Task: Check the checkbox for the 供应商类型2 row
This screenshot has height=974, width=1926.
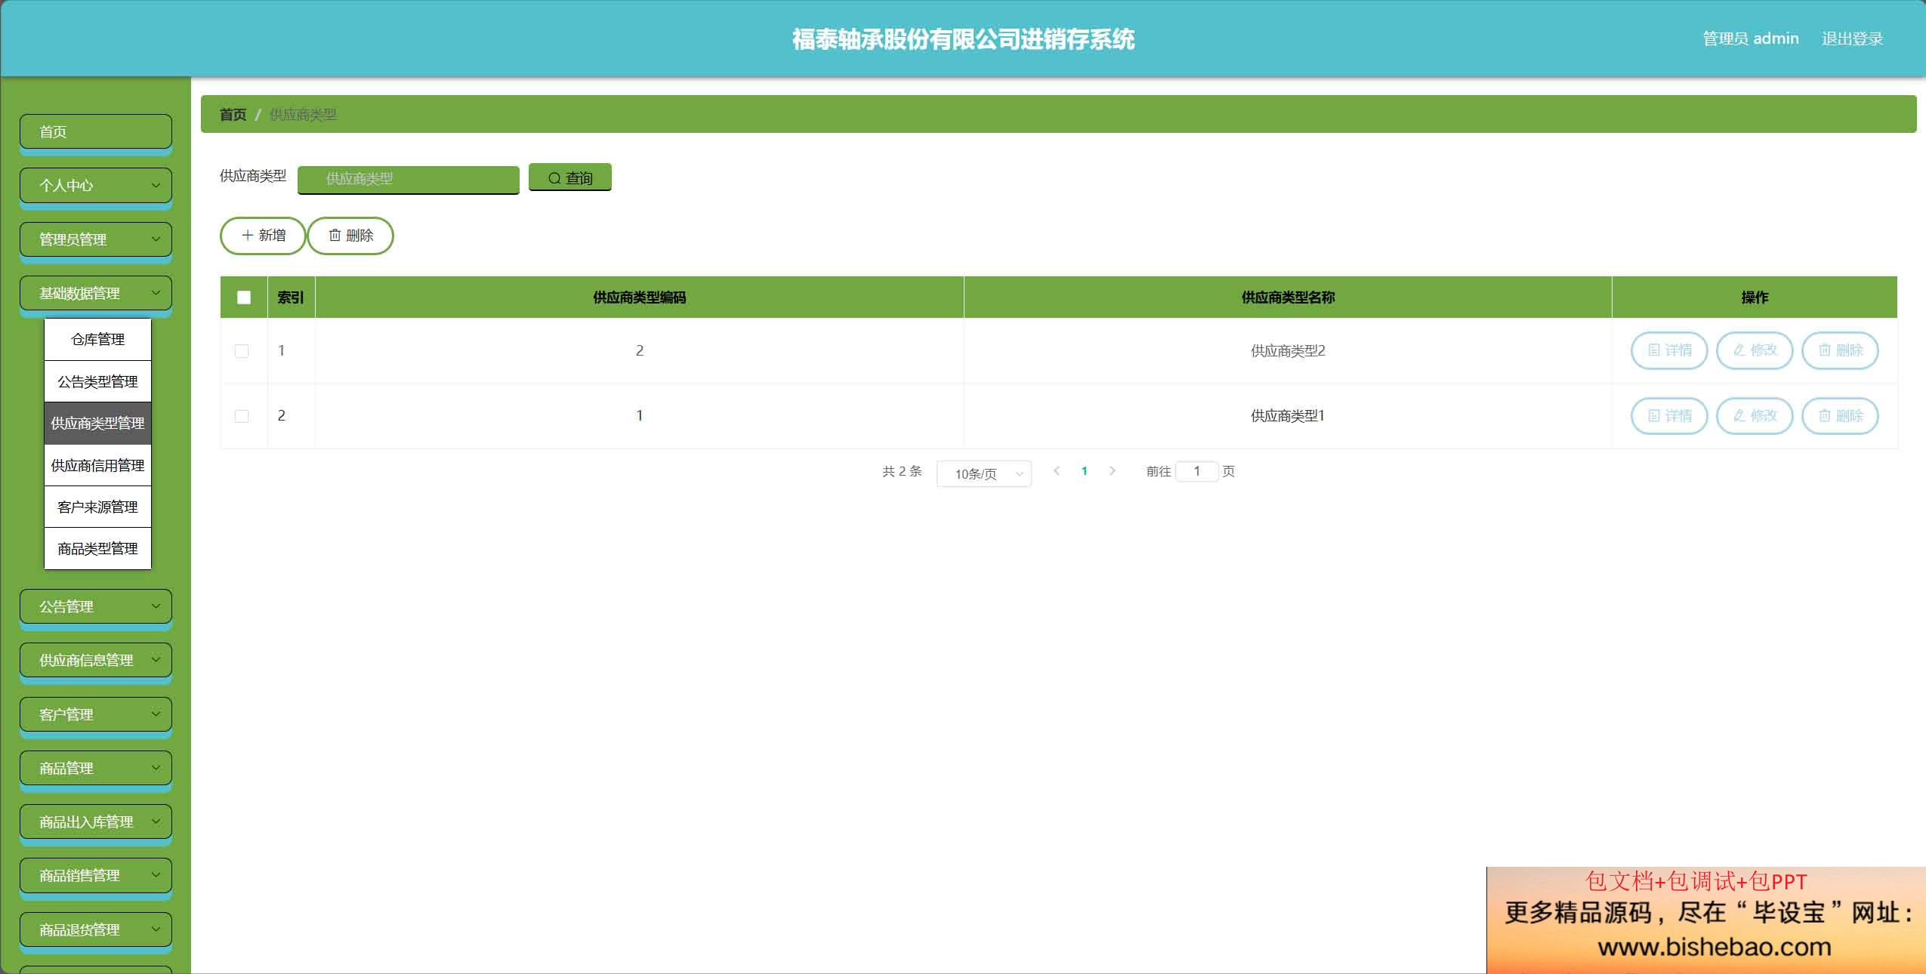Action: 242,351
